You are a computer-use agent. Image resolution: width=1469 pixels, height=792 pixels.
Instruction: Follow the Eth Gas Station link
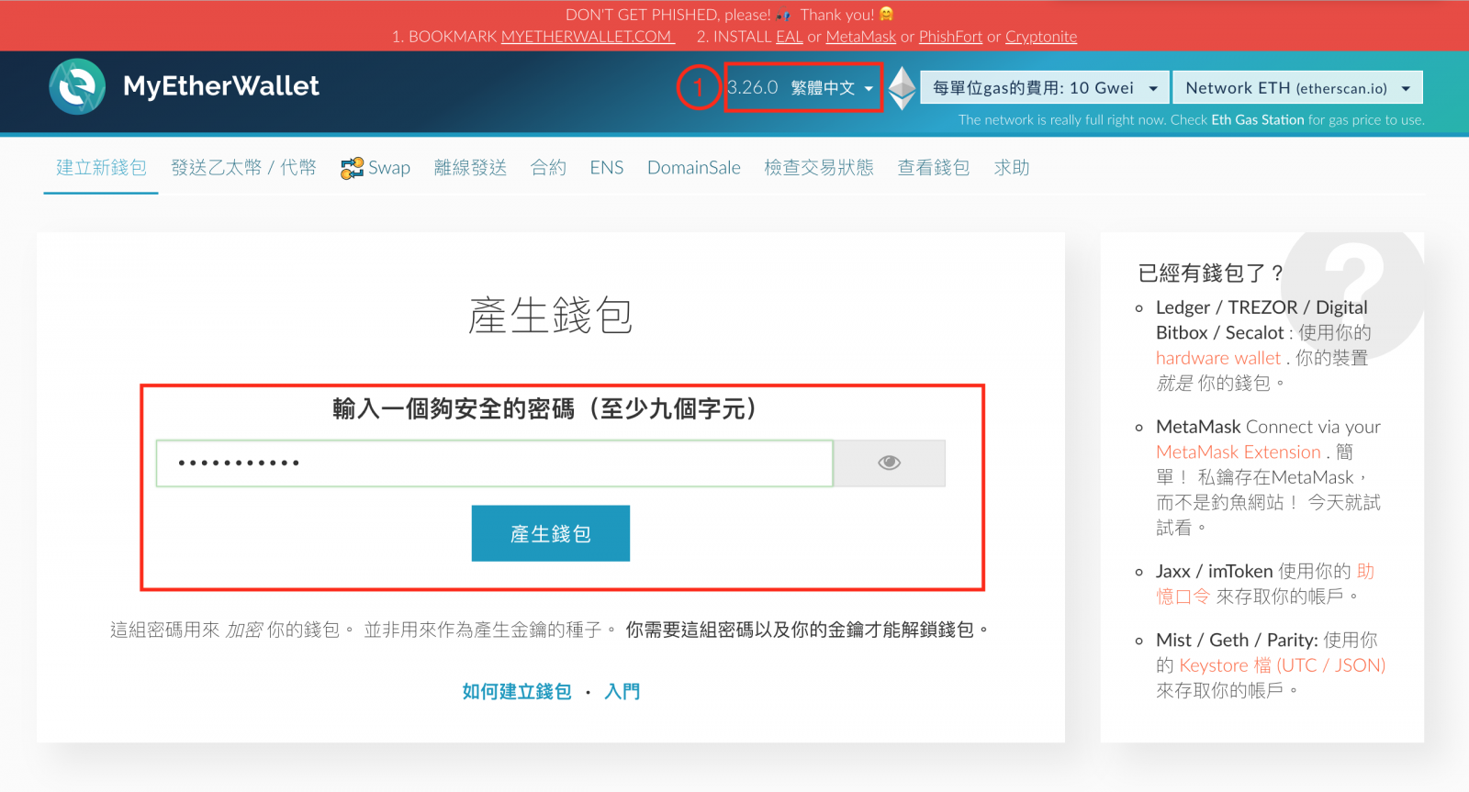(1258, 120)
